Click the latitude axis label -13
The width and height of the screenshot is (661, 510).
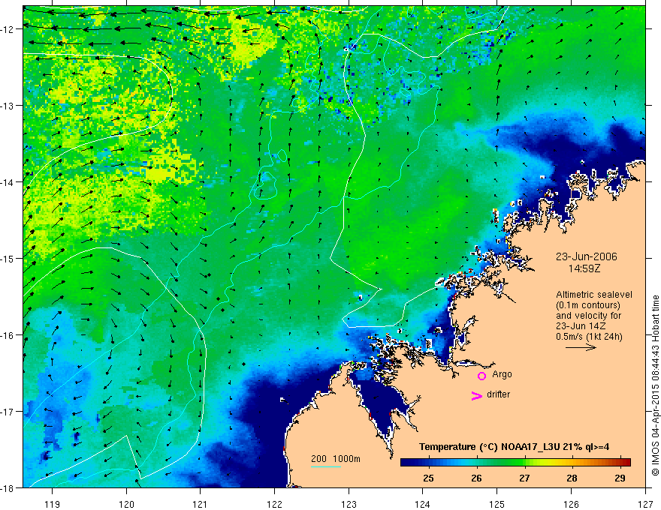pos(8,106)
